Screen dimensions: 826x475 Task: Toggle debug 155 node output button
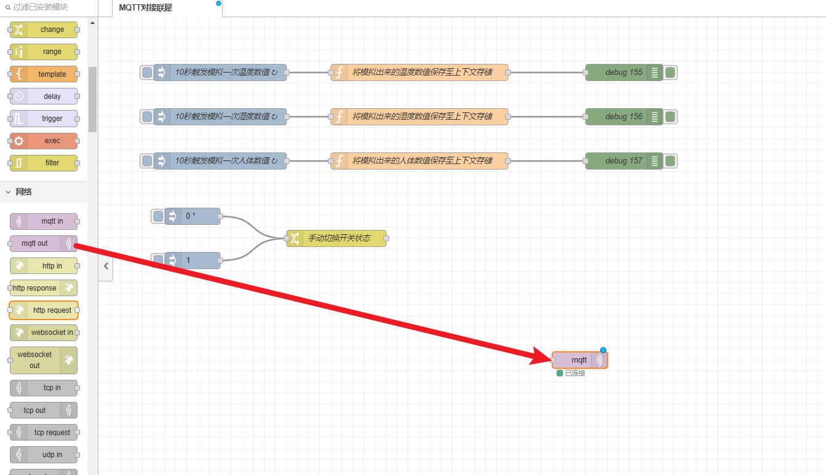[x=670, y=73]
